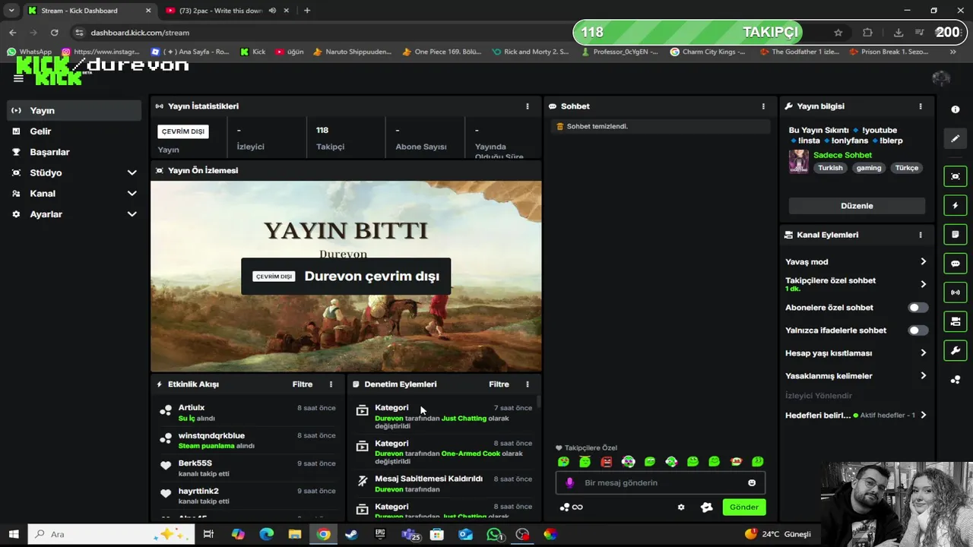
Task: Toggle the chat bubble widget icon in right rail
Action: click(x=956, y=264)
